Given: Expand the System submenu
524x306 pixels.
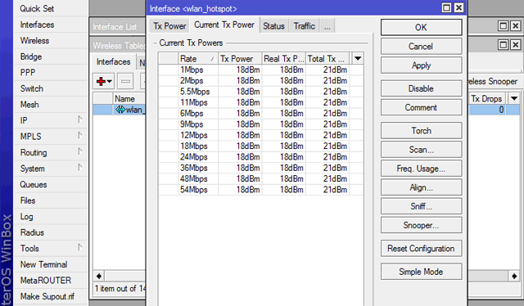Looking at the screenshot, I should coord(80,167).
